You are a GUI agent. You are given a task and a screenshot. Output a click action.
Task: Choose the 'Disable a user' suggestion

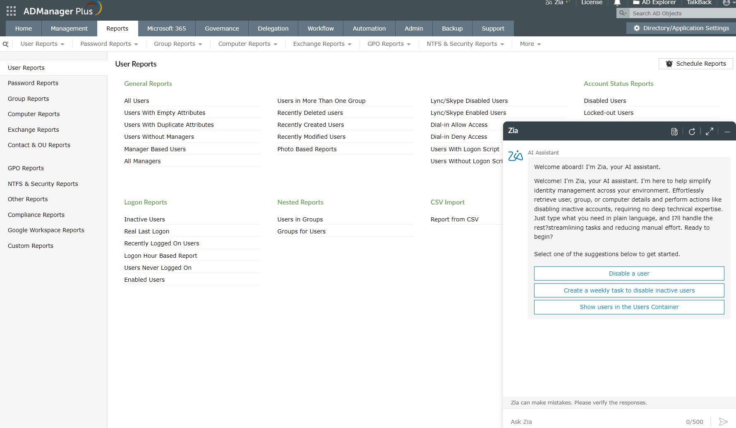[x=629, y=273]
